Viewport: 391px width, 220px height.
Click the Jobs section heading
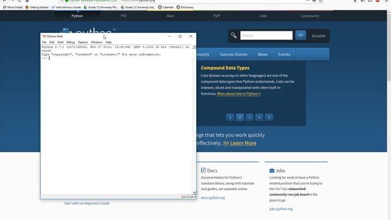[280, 171]
